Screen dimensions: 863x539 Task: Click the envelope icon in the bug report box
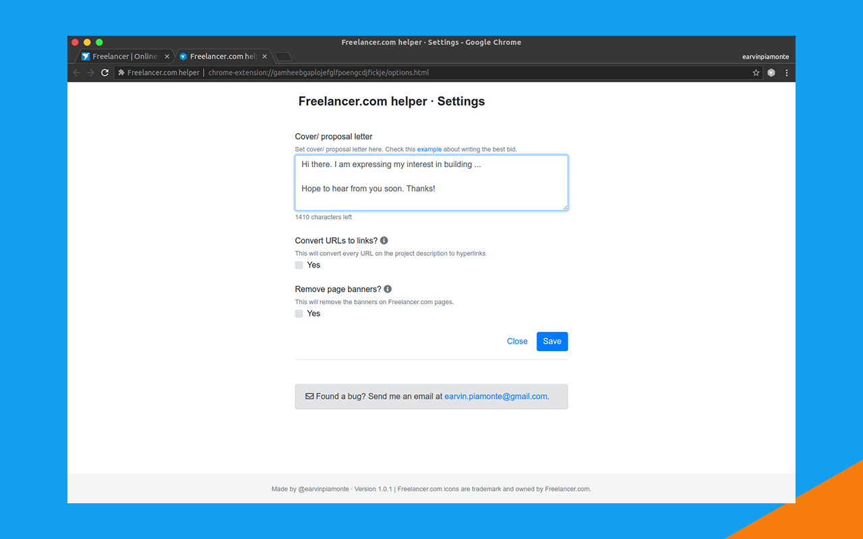pos(309,396)
